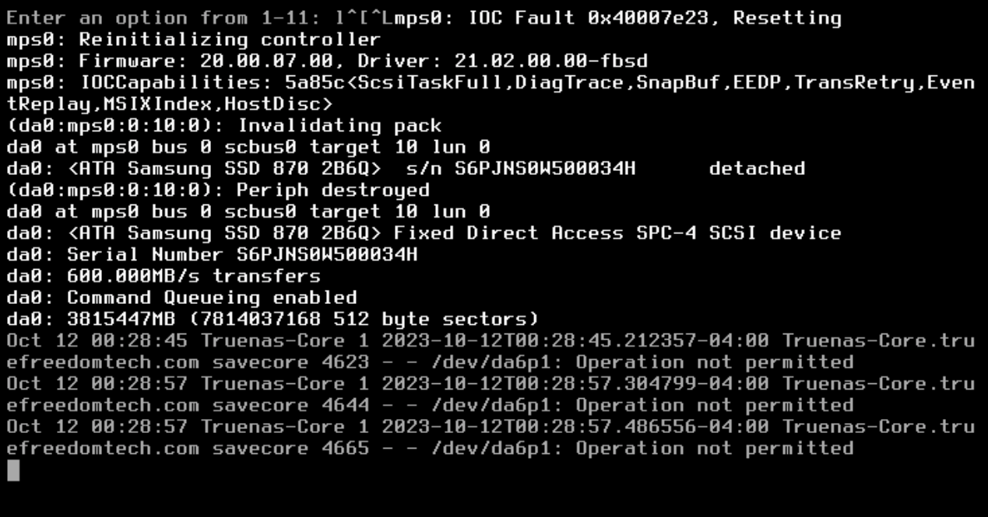This screenshot has width=988, height=517.
Task: Click the savecore 4623 log entry
Action: coord(491,351)
